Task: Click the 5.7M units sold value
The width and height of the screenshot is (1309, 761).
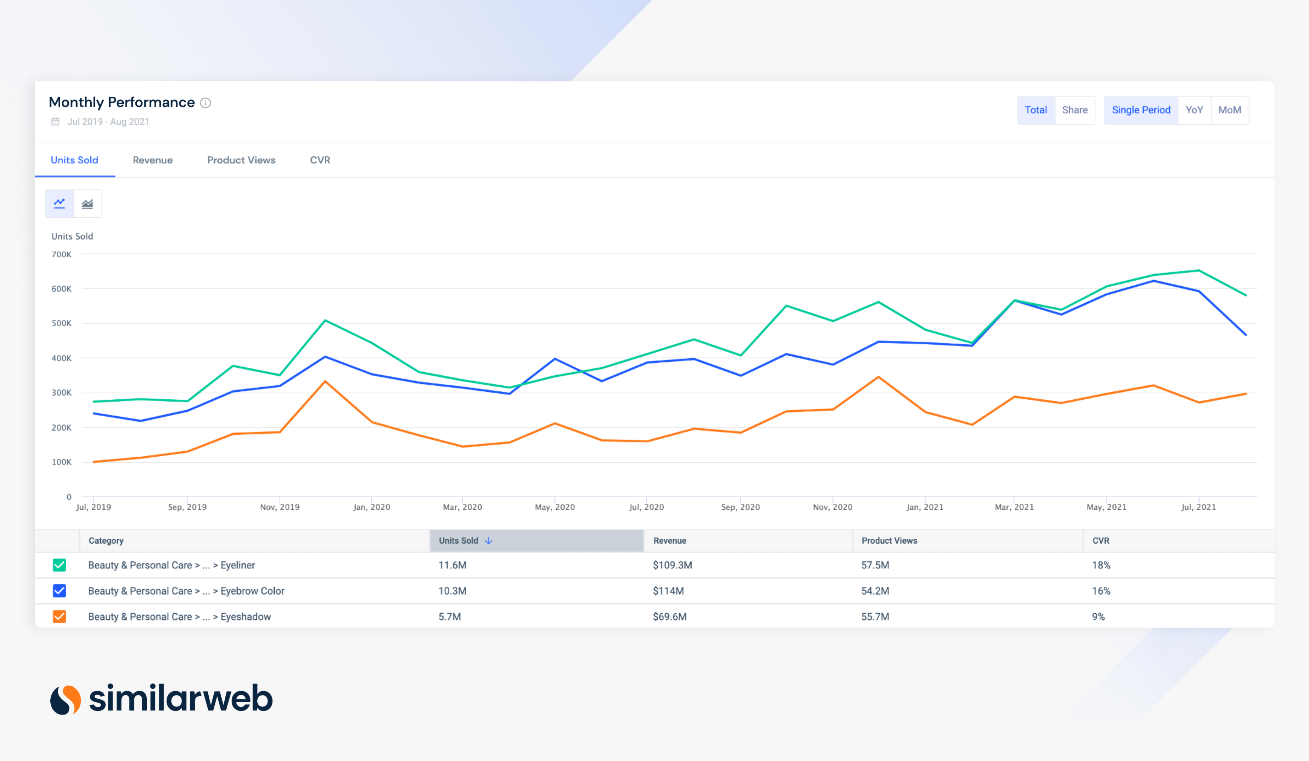Action: pos(449,616)
